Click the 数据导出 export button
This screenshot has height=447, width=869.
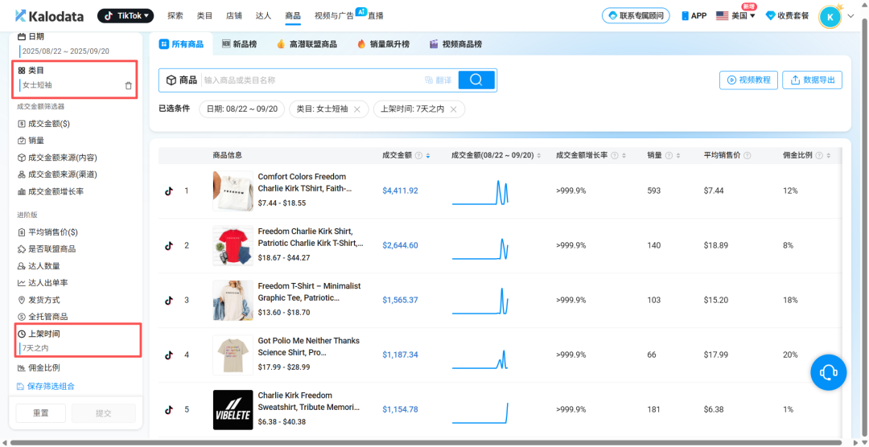813,80
